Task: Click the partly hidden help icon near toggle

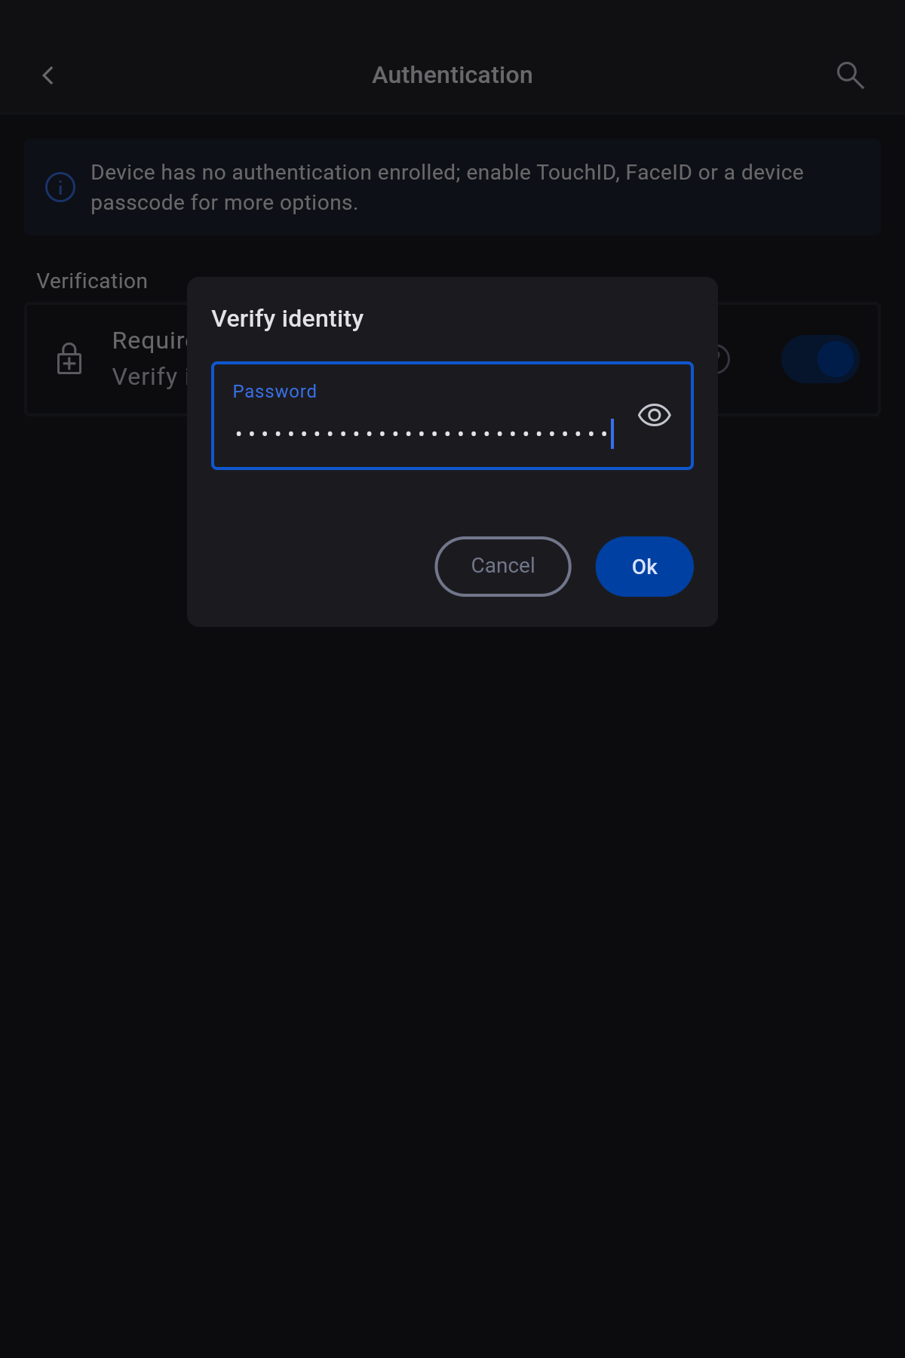Action: click(722, 359)
